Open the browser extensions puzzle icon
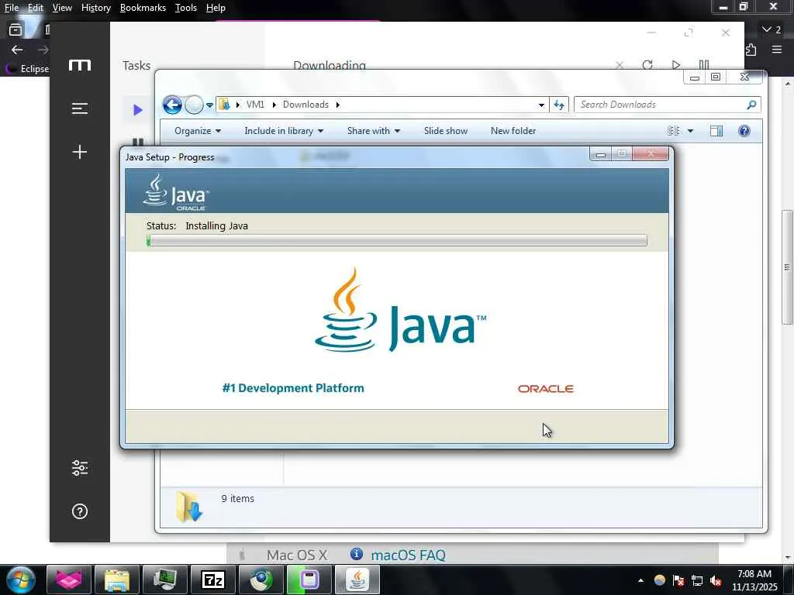 coord(751,49)
